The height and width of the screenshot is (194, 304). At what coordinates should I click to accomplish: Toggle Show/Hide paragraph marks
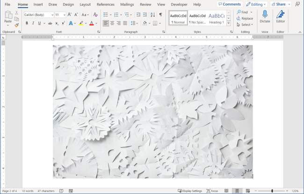(x=160, y=15)
